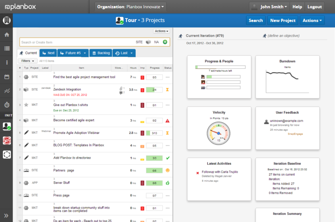335x222 pixels.
Task: Open the Organization: Planbox Innovate dropdown
Action: point(130,6)
